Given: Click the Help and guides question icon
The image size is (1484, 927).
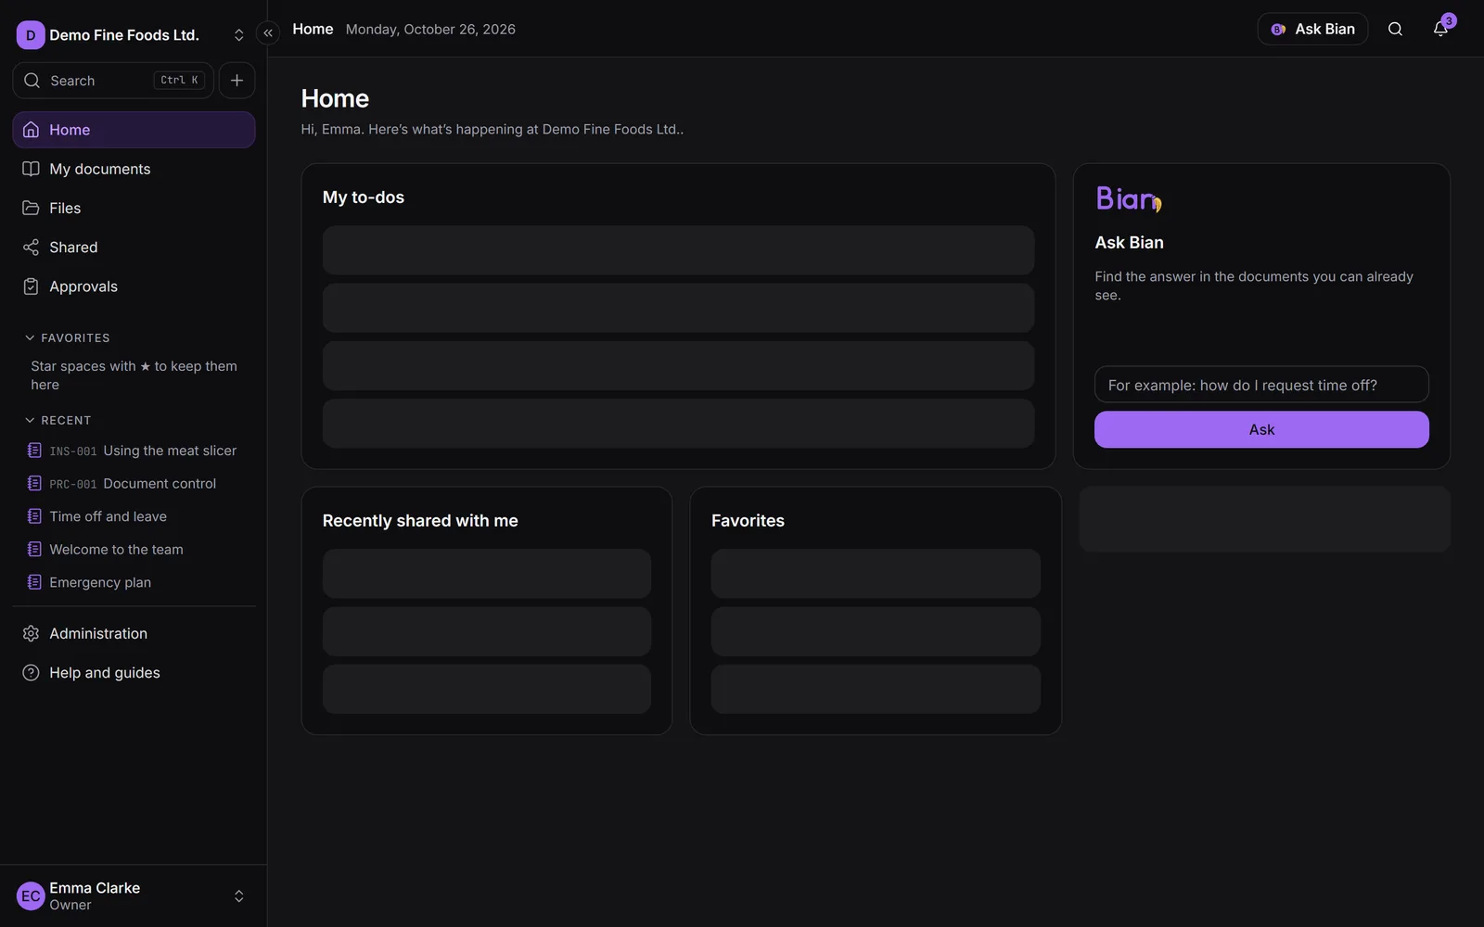Looking at the screenshot, I should 32,673.
